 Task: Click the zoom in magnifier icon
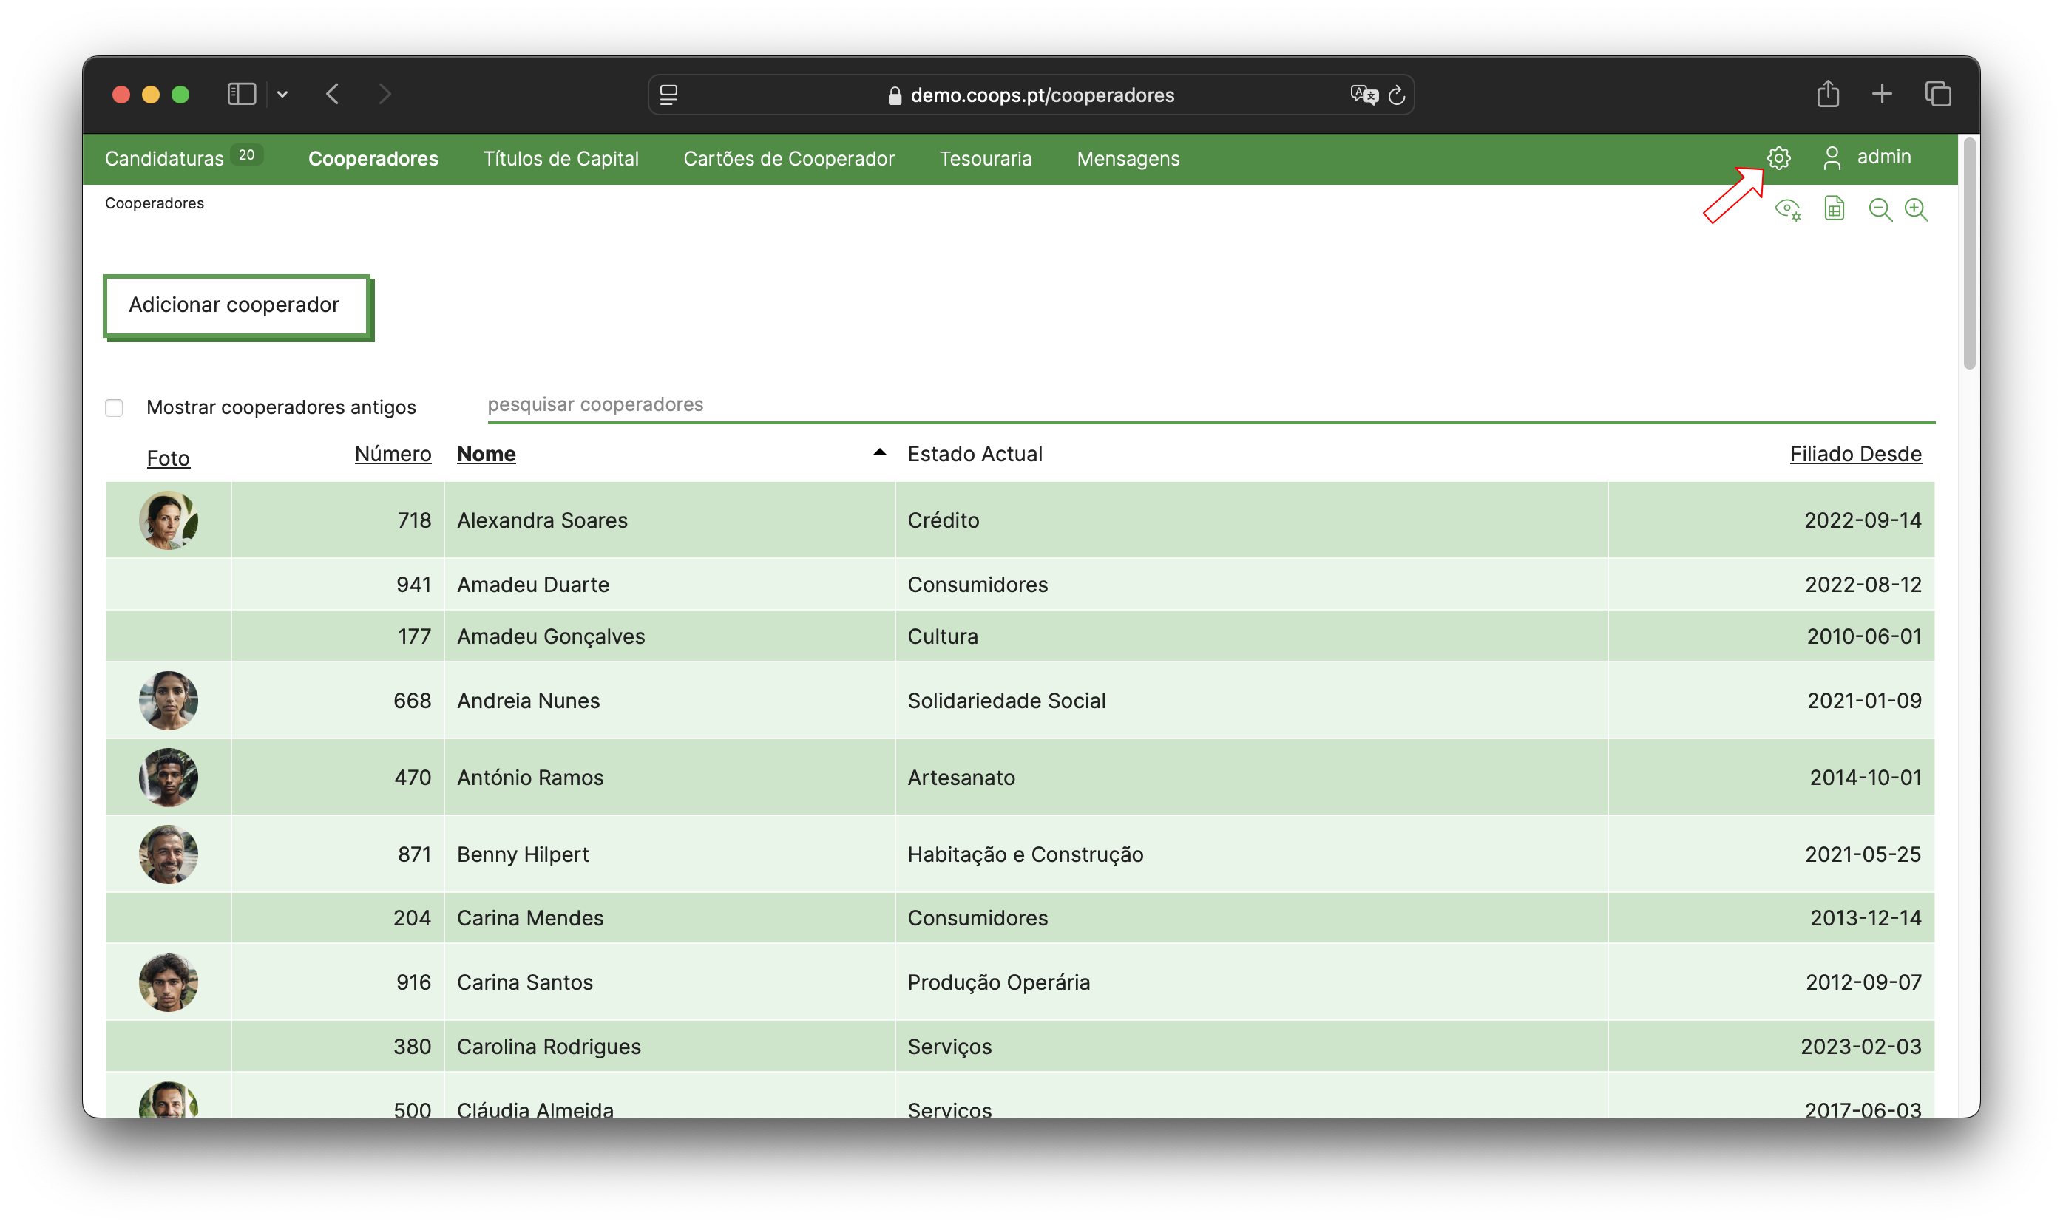1916,209
